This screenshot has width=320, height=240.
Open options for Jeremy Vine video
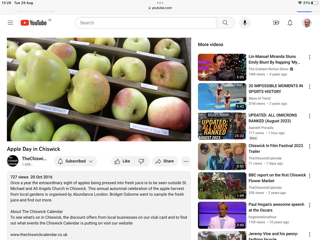click(310, 234)
